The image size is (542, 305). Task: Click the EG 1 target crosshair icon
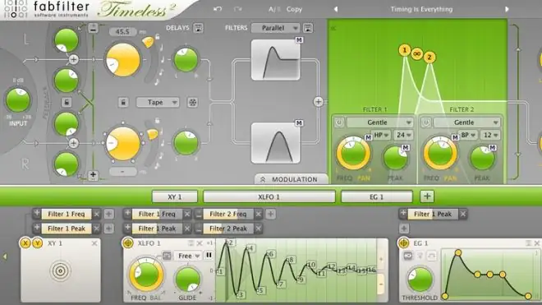coord(404,243)
